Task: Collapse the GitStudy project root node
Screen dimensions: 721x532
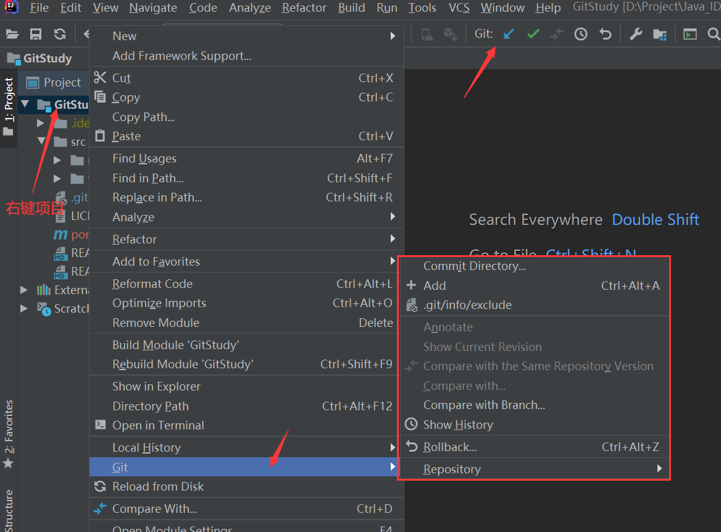Action: click(x=26, y=104)
